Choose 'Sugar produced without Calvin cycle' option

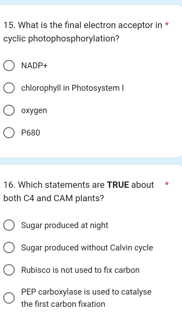point(9,247)
